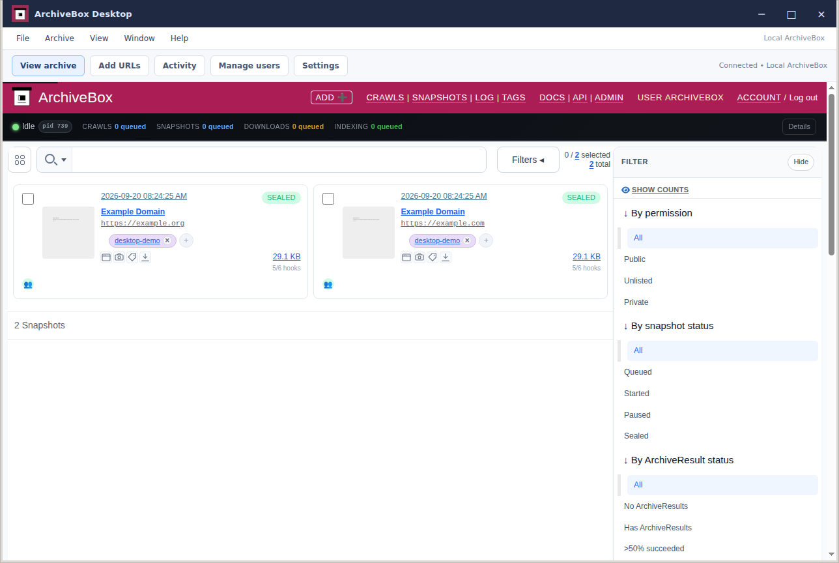The width and height of the screenshot is (839, 563).
Task: Switch to the Activity tab
Action: [180, 66]
